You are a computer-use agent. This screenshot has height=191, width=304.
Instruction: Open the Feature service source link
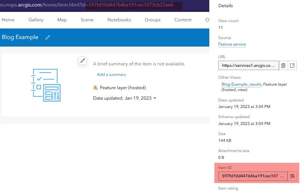232,44
